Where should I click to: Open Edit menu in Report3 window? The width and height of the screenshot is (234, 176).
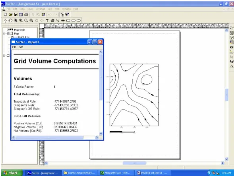pos(21,47)
